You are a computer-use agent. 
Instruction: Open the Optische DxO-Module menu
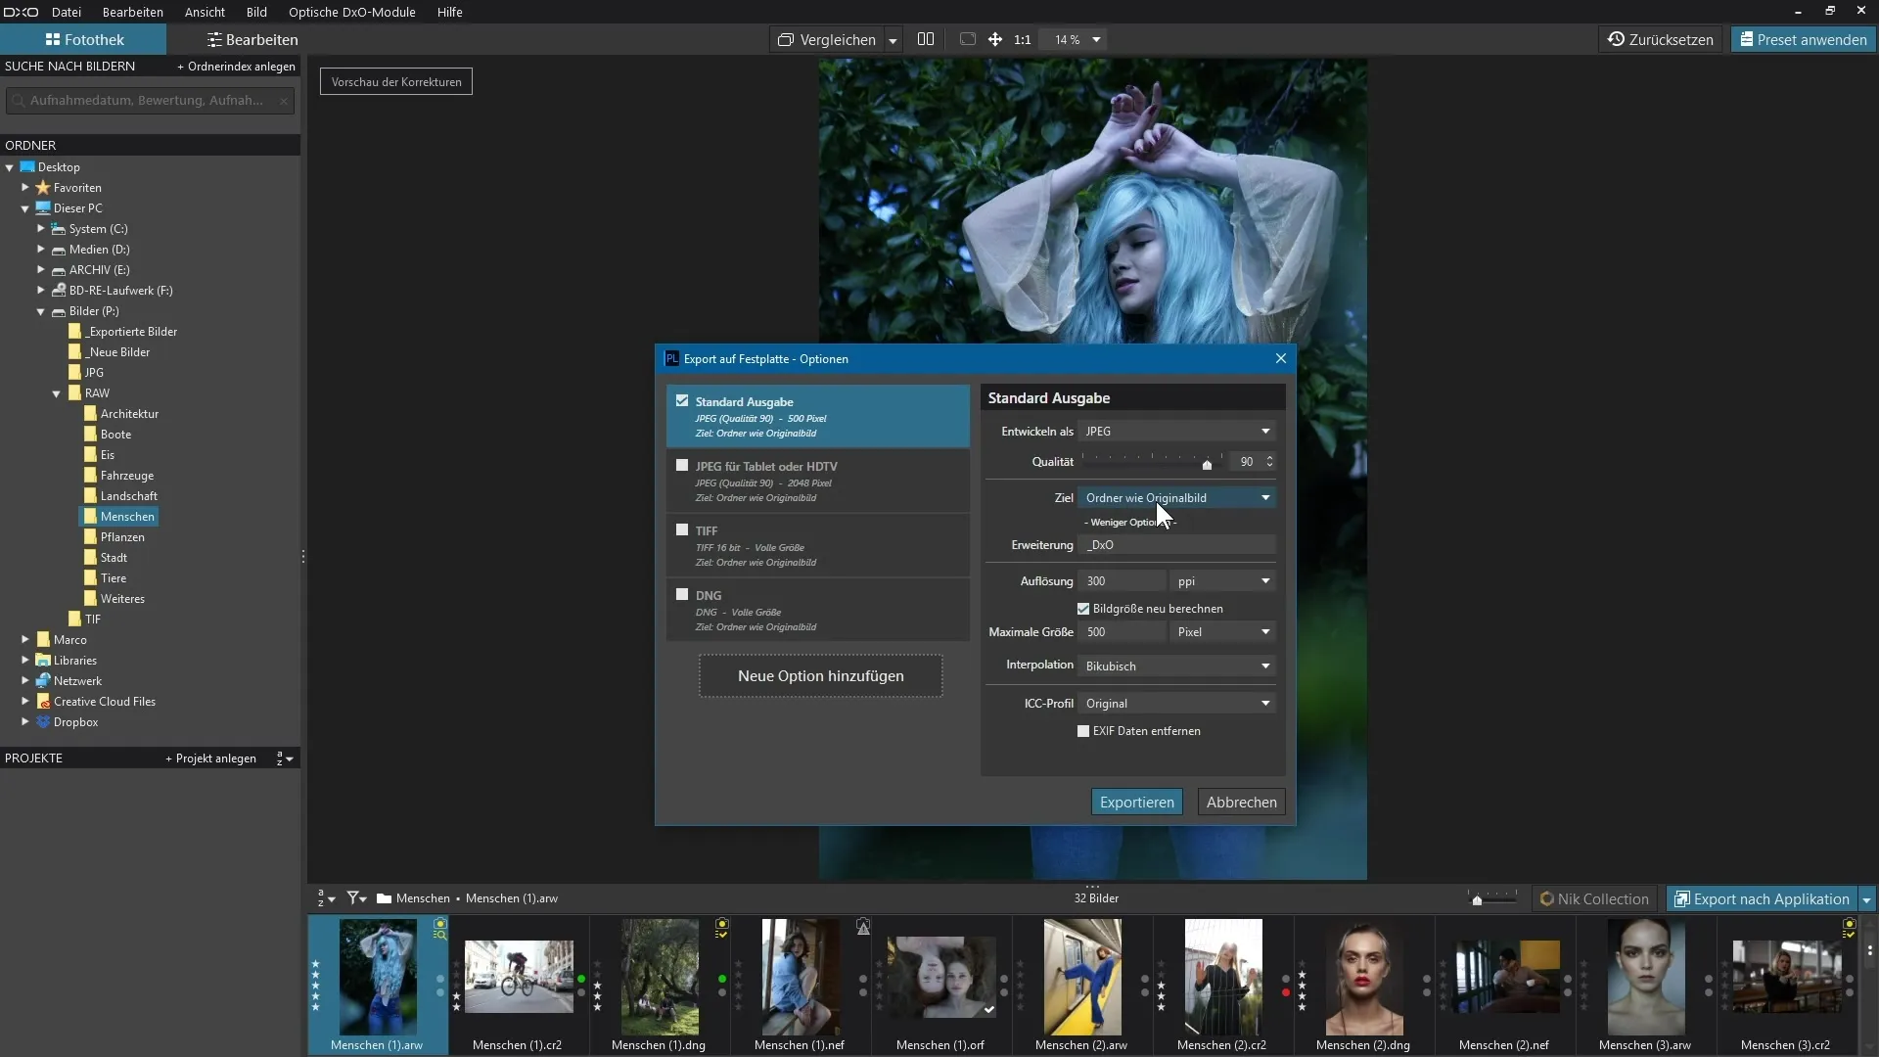[x=352, y=12]
